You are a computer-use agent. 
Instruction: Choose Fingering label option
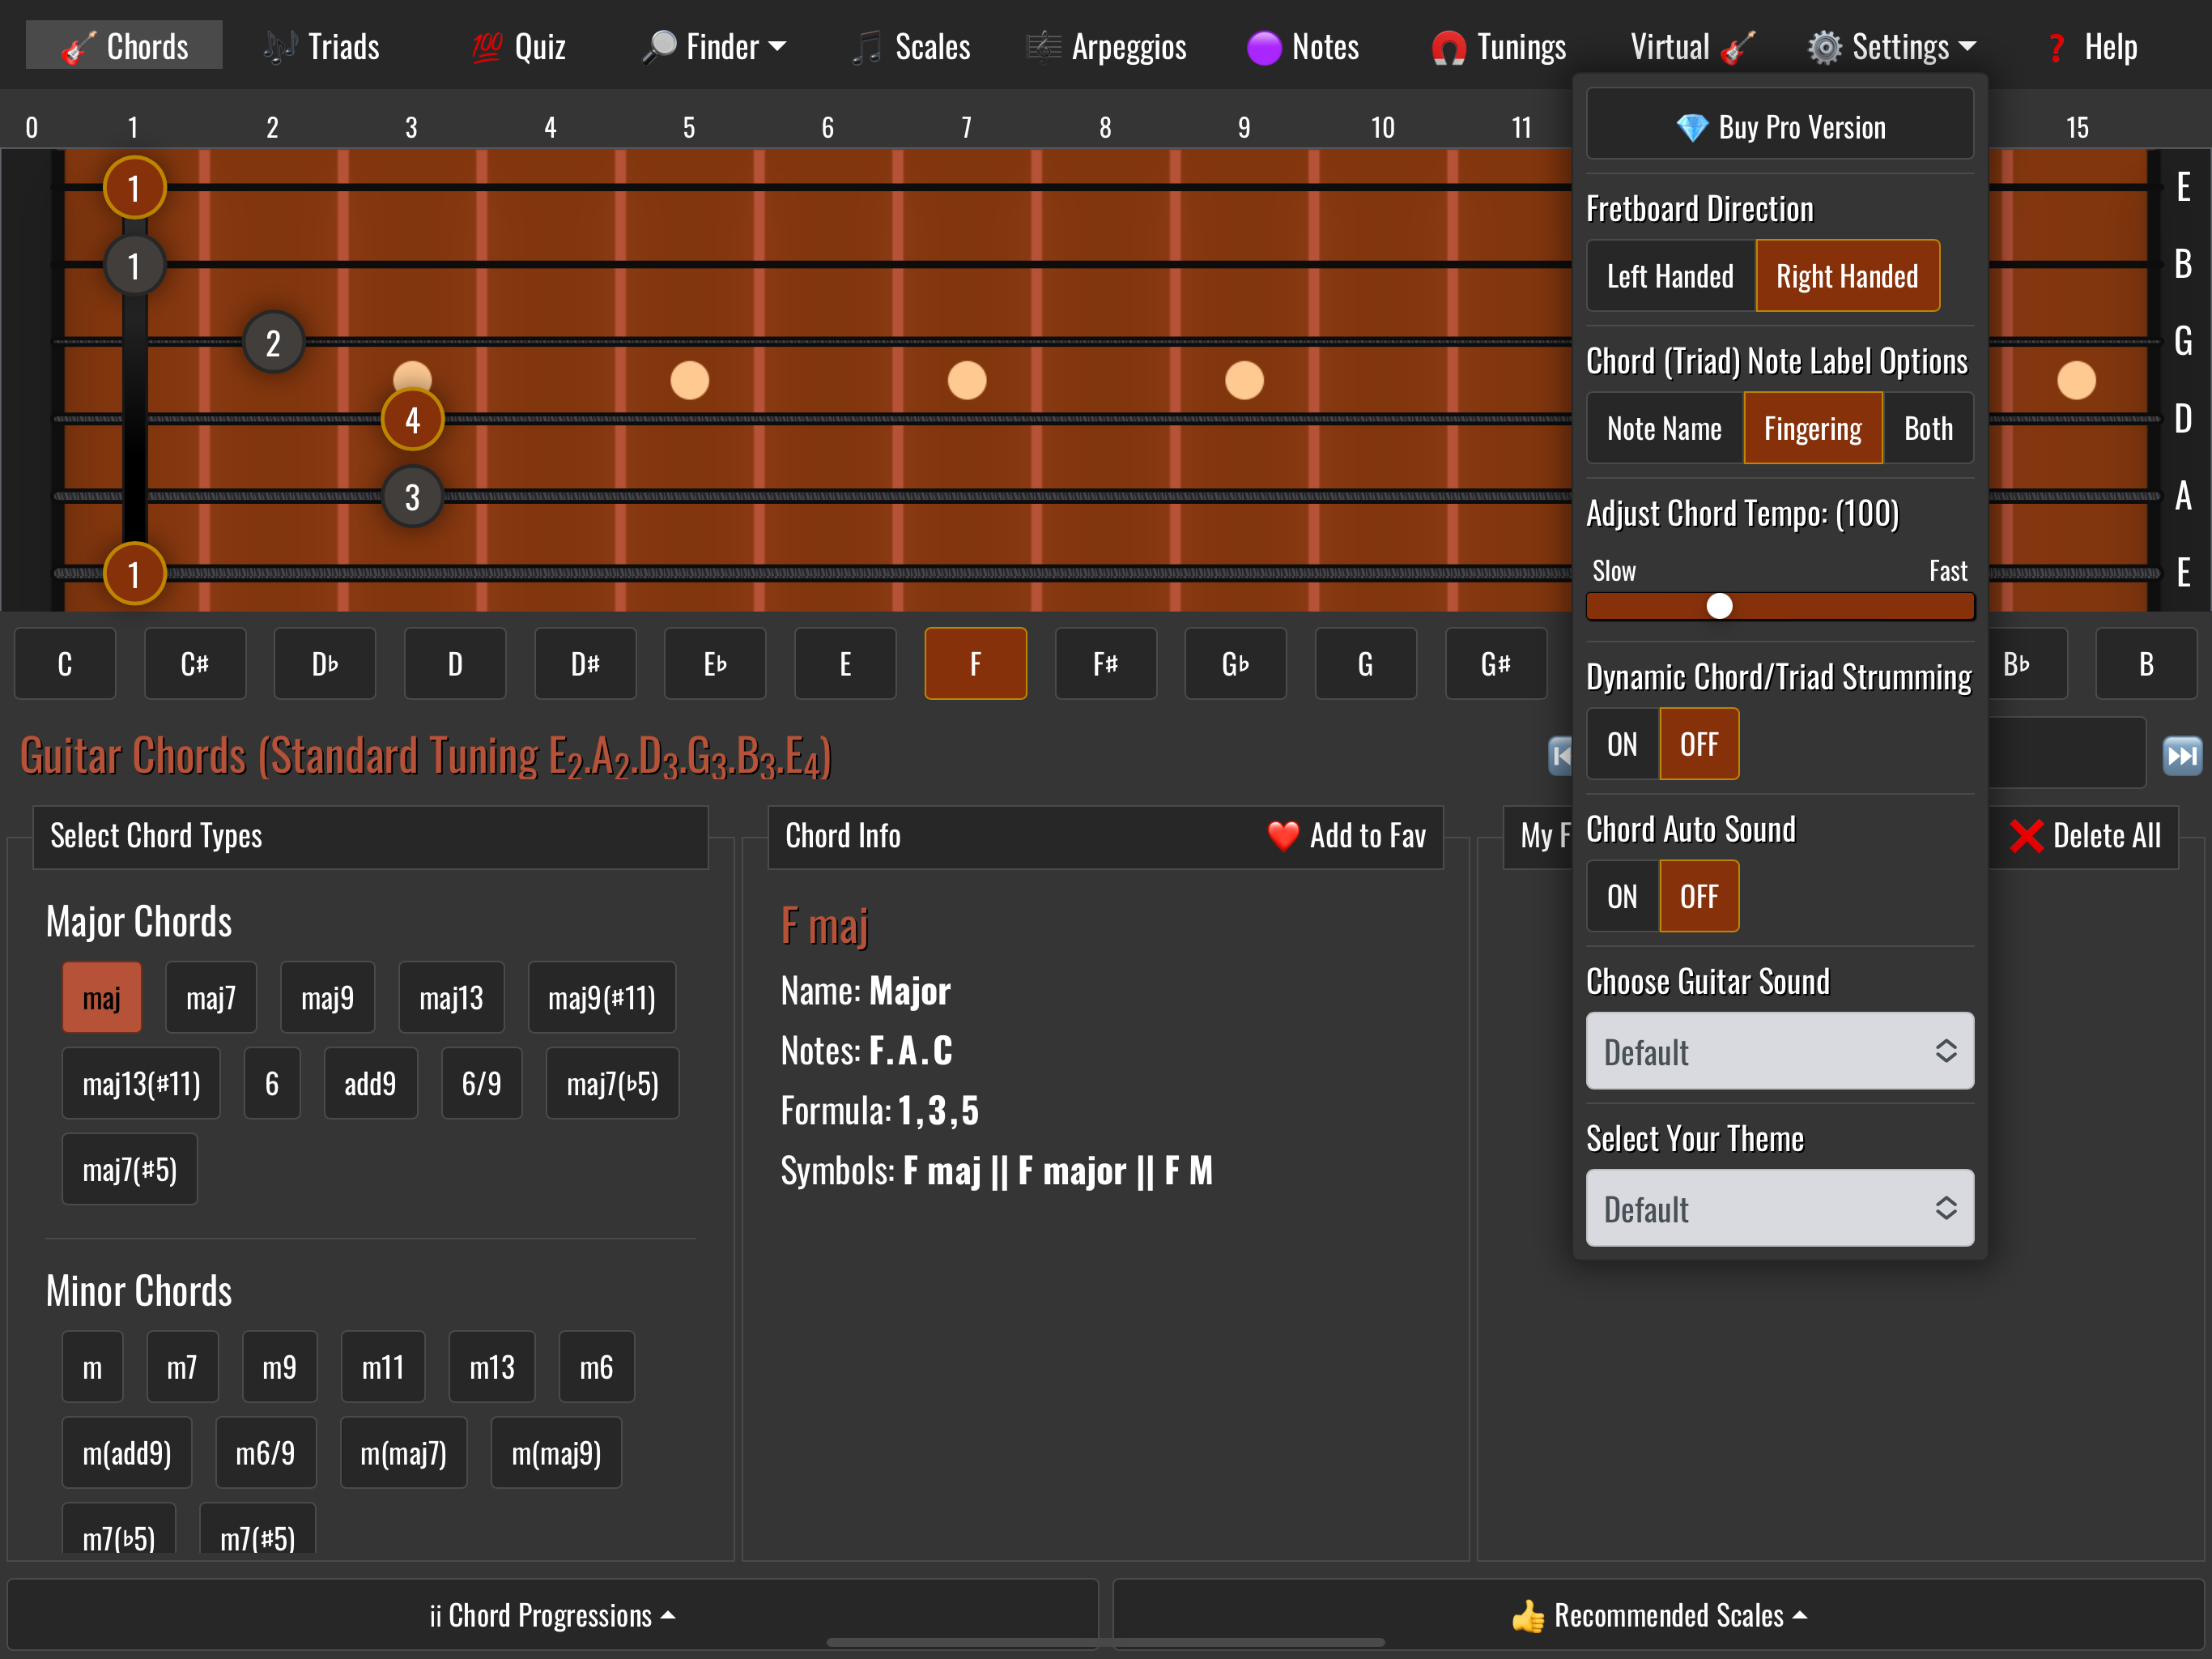click(1812, 429)
